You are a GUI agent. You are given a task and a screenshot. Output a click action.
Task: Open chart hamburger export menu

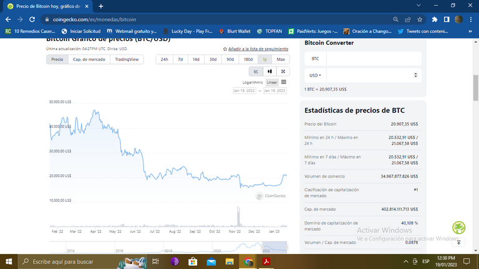click(284, 82)
